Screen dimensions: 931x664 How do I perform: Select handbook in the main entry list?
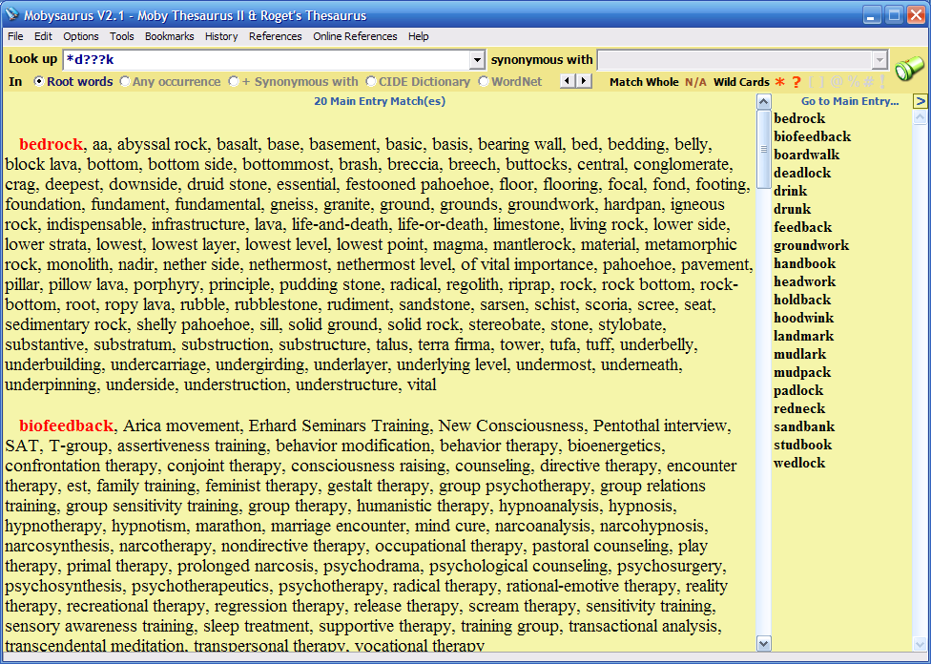[804, 263]
